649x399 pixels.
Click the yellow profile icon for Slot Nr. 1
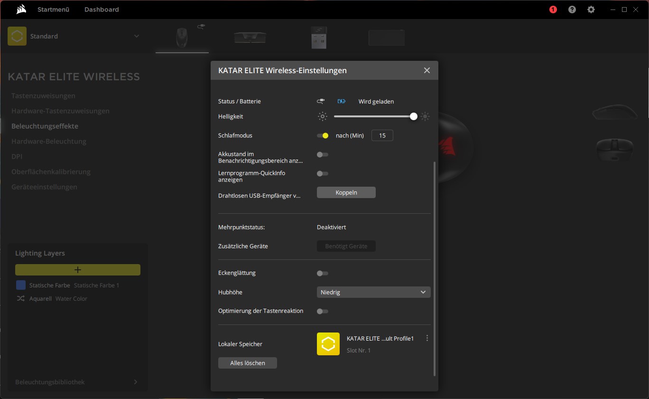click(328, 344)
